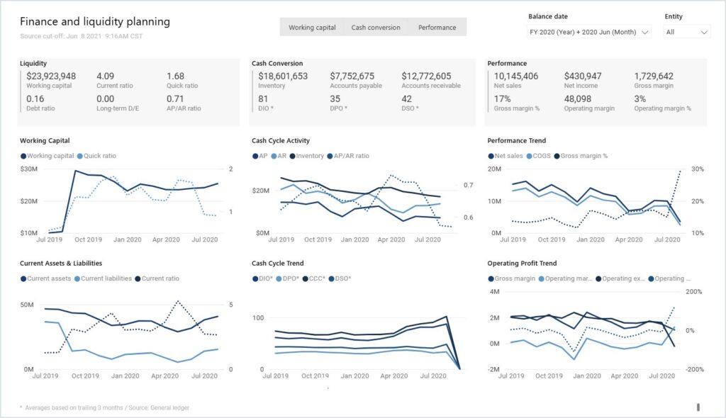The image size is (726, 418).
Task: Click the DSO* legend item
Action: coord(340,278)
